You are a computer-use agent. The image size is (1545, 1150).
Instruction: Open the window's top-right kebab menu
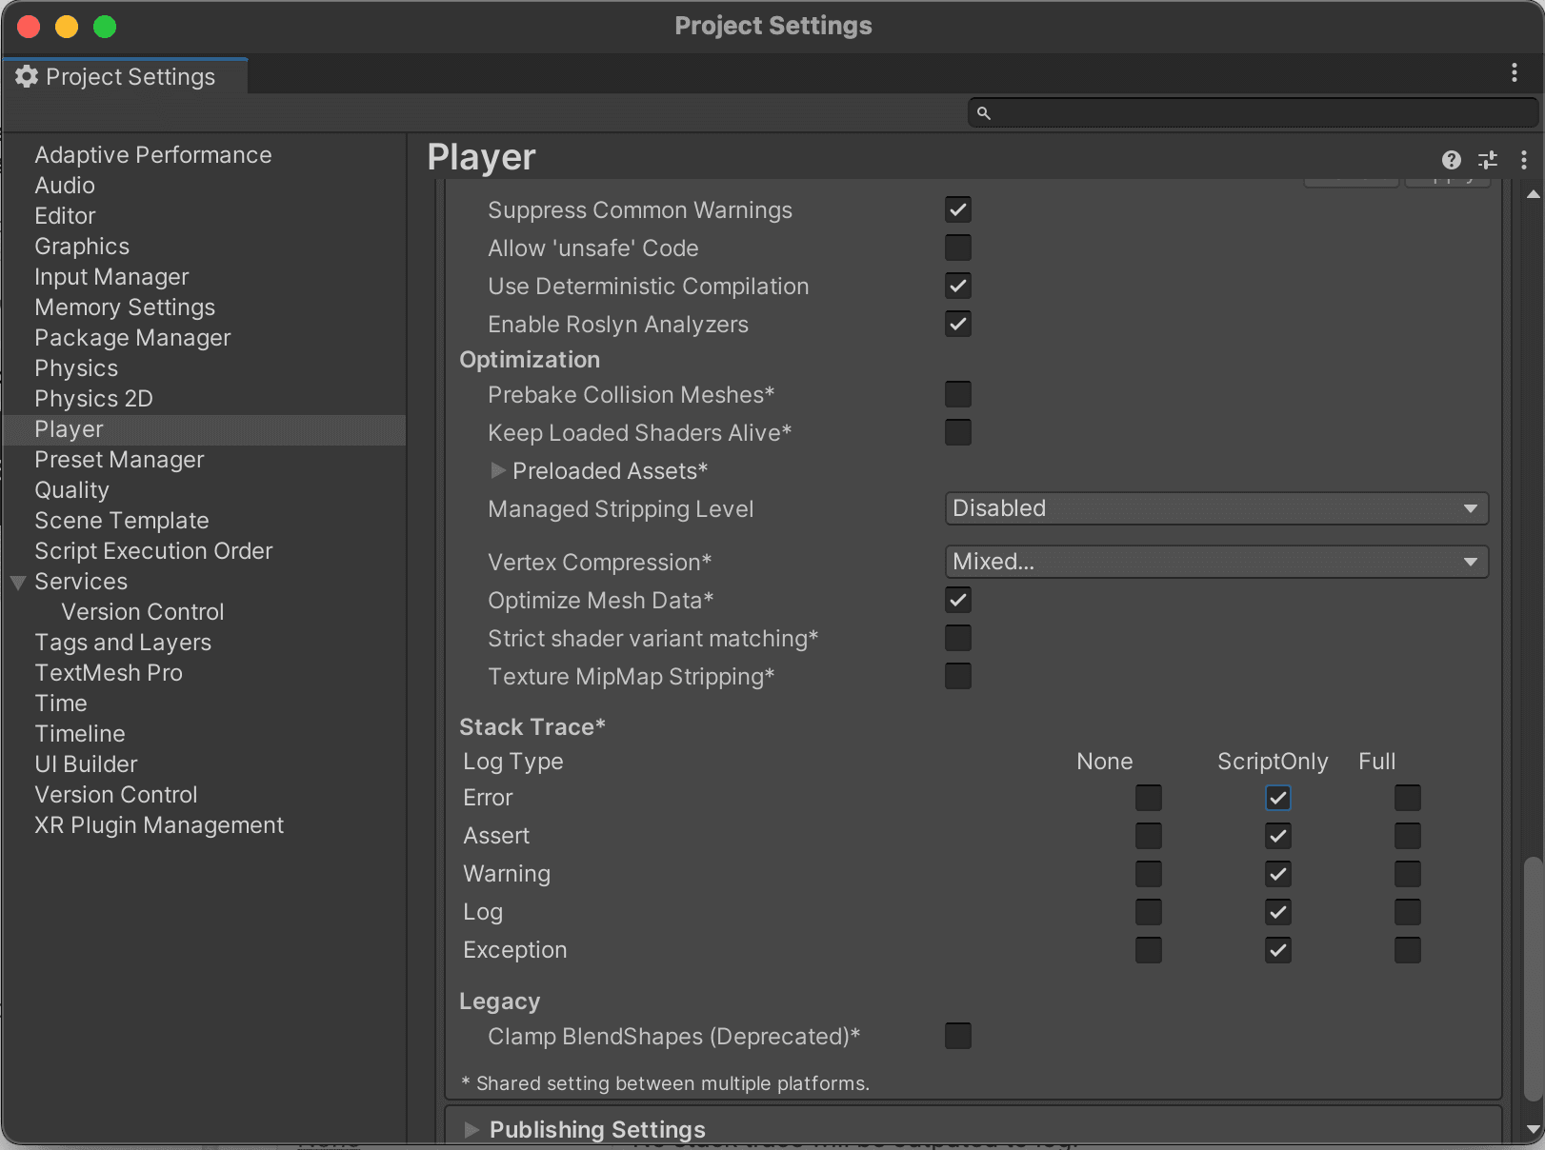tap(1515, 72)
